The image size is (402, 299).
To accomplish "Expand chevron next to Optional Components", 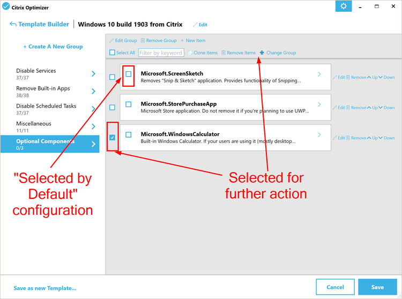I will (94, 144).
